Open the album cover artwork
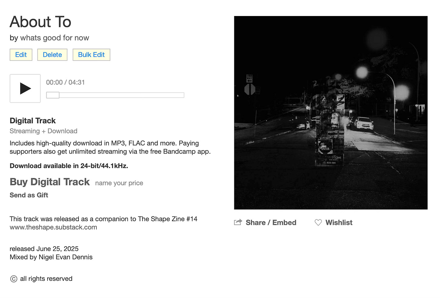Viewport: 440px width, 298px height. 331,113
